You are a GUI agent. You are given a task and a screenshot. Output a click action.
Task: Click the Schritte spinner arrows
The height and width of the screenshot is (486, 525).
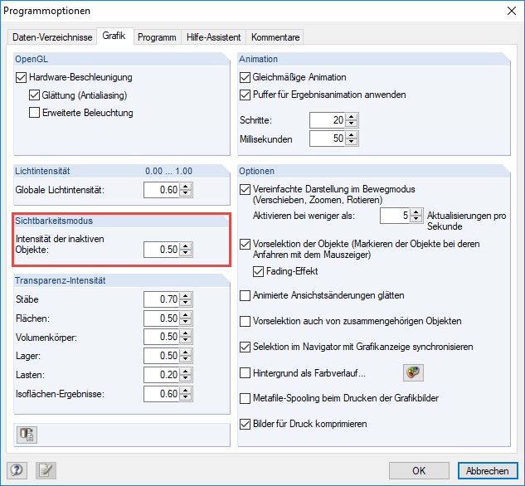[351, 120]
